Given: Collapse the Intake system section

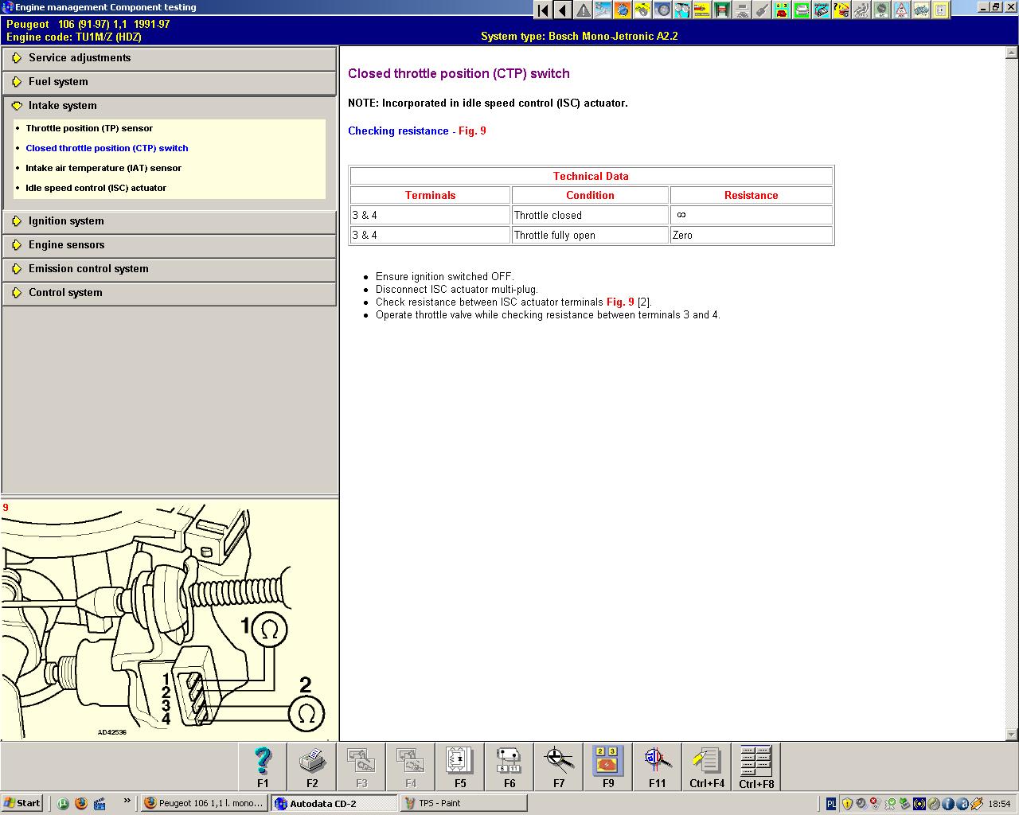Looking at the screenshot, I should coord(169,106).
